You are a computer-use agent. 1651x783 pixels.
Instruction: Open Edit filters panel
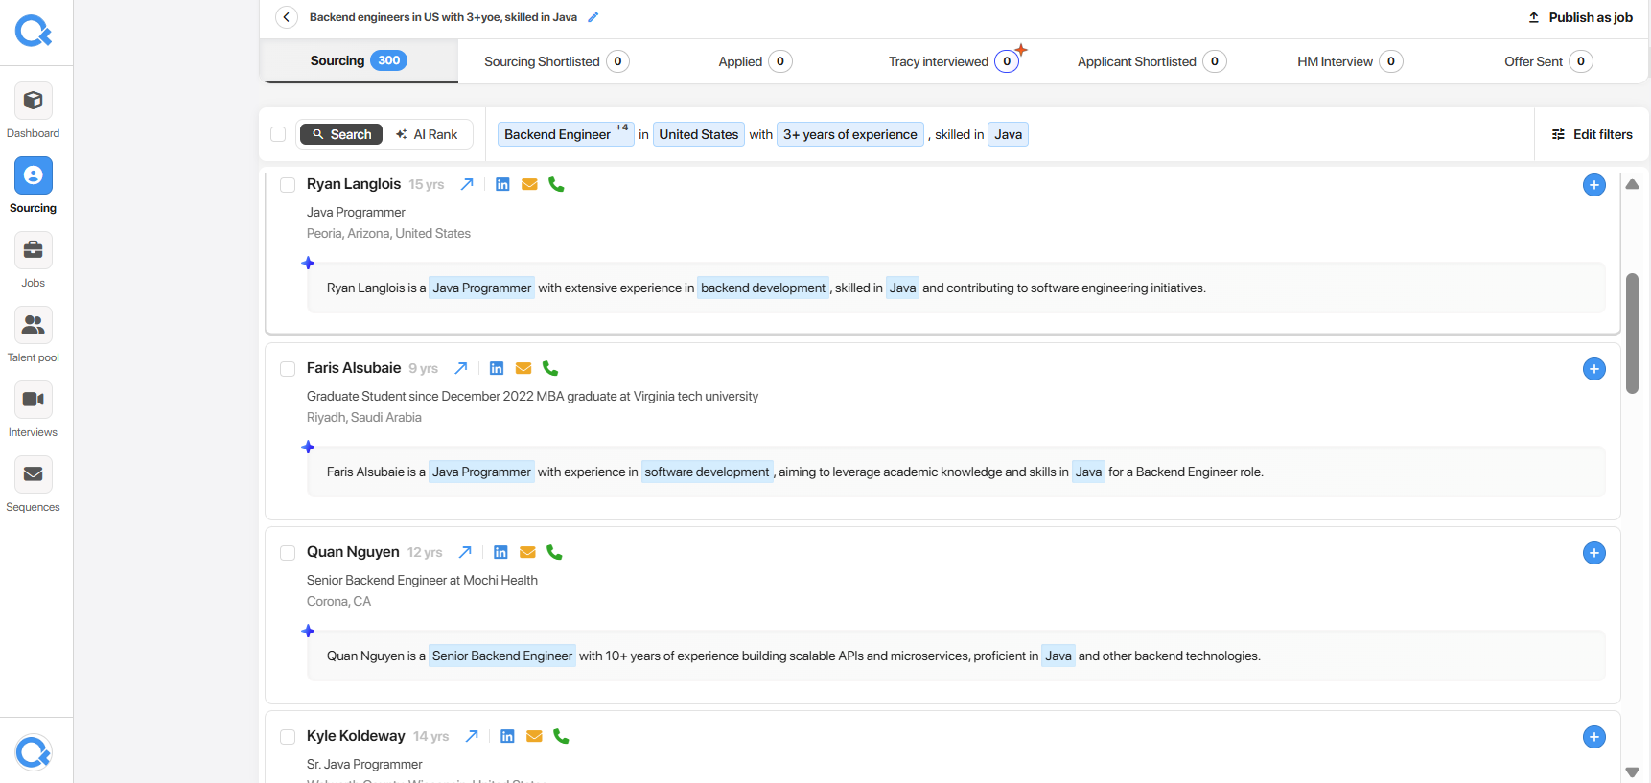coord(1593,134)
